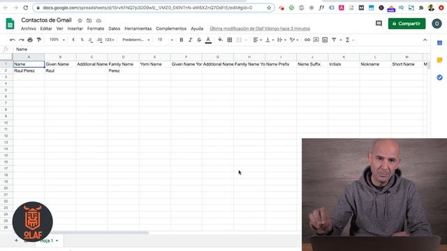
Task: Open the 123 number format dropdown
Action: click(110, 40)
